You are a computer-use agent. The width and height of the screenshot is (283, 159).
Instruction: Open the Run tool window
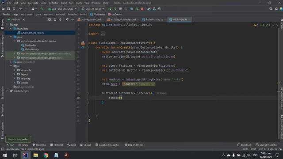coord(10,145)
